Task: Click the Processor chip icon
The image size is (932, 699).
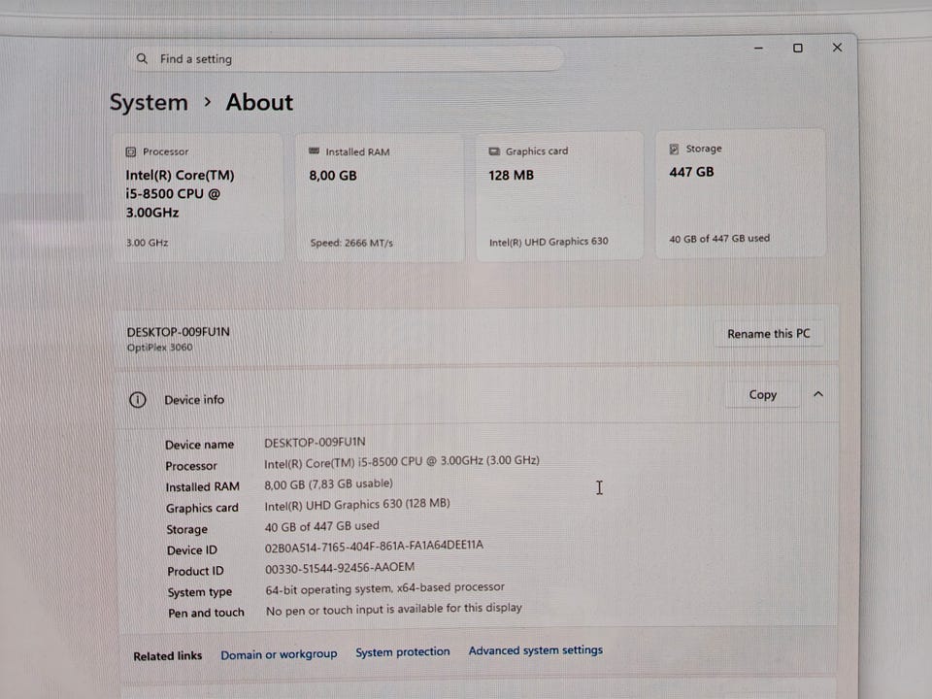Action: 131,152
